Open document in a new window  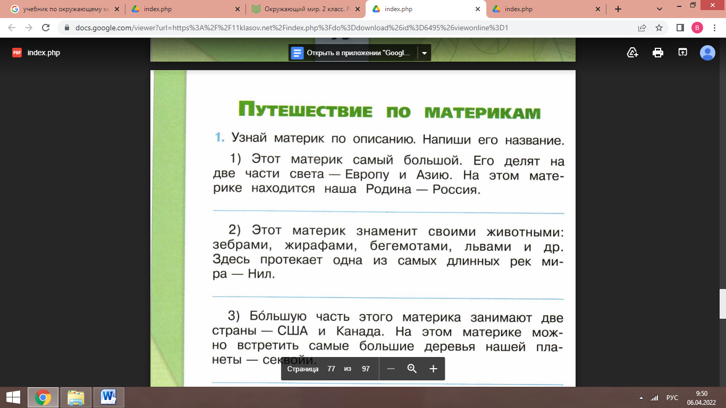(x=682, y=53)
